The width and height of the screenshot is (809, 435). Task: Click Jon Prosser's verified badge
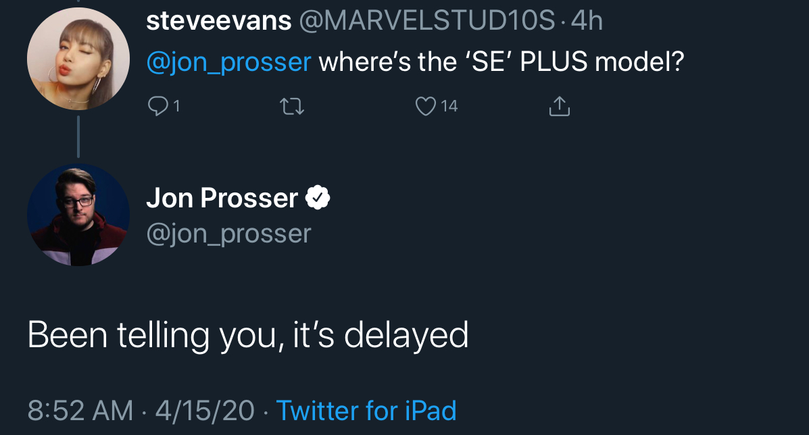click(318, 197)
